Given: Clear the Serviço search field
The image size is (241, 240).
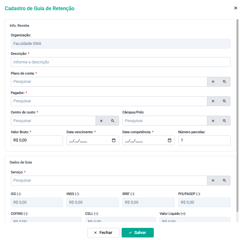Looking at the screenshot, I should (213, 180).
